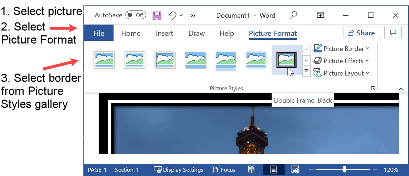Enable Focus mode in status bar

click(223, 169)
